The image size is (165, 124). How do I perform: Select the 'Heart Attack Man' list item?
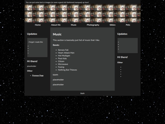click(x=66, y=53)
